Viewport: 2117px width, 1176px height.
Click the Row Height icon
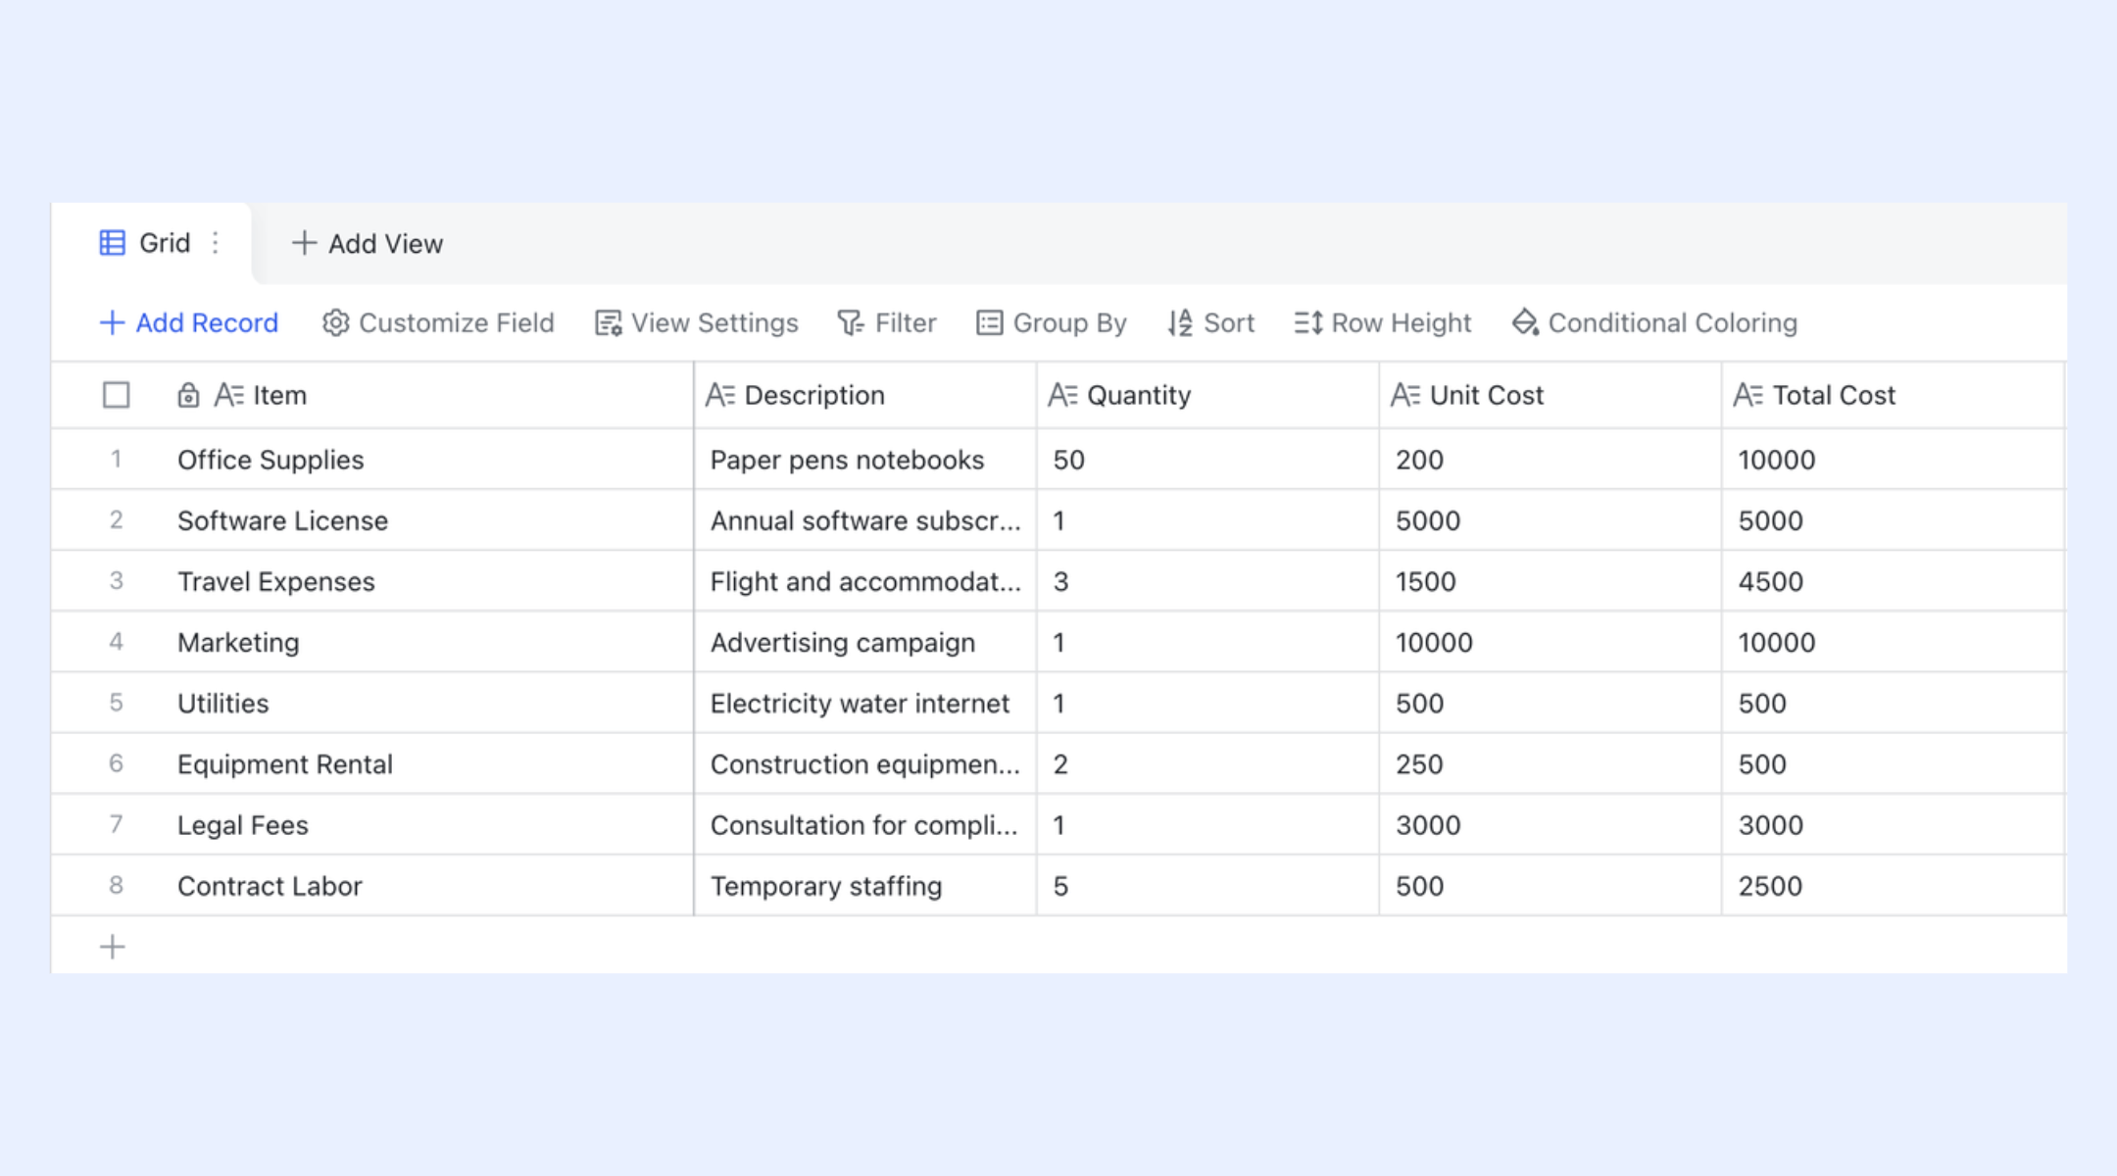coord(1308,322)
